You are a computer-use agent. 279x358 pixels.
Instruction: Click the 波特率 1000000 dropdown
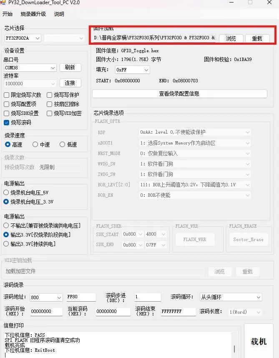(30, 84)
